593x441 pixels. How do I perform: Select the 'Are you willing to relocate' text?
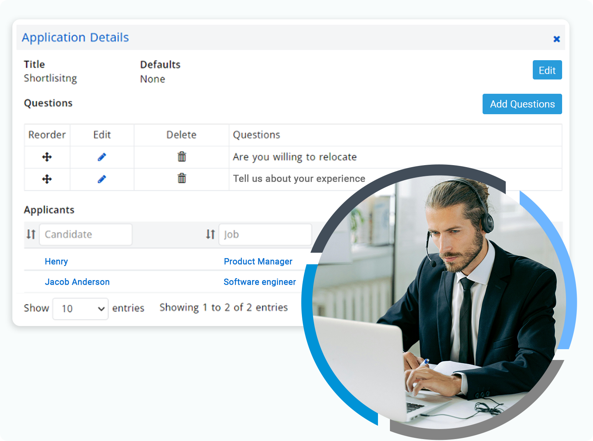[295, 157]
